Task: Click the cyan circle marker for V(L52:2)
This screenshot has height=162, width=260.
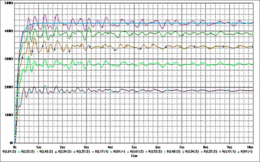Action: click(x=19, y=152)
